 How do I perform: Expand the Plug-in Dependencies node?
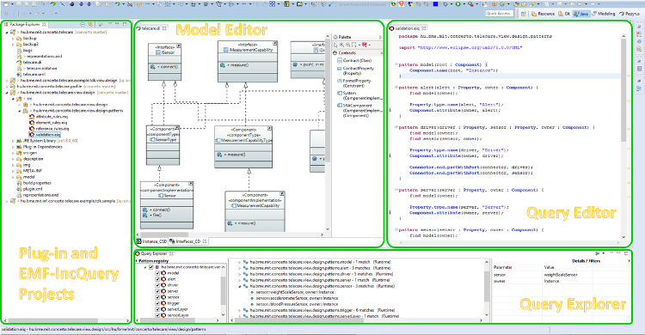13,147
